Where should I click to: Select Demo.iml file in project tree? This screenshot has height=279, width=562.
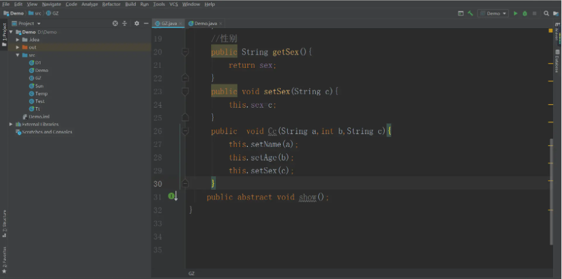coord(36,117)
